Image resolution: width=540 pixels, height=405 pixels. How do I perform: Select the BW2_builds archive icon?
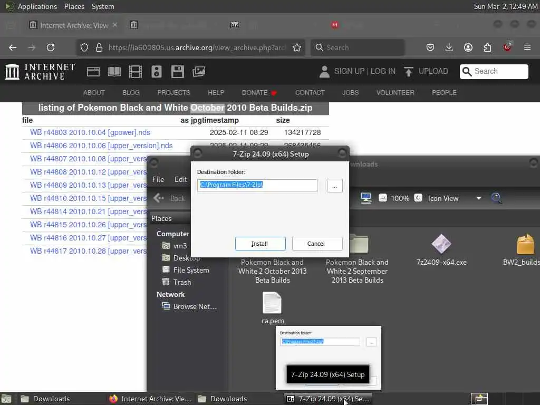point(526,244)
